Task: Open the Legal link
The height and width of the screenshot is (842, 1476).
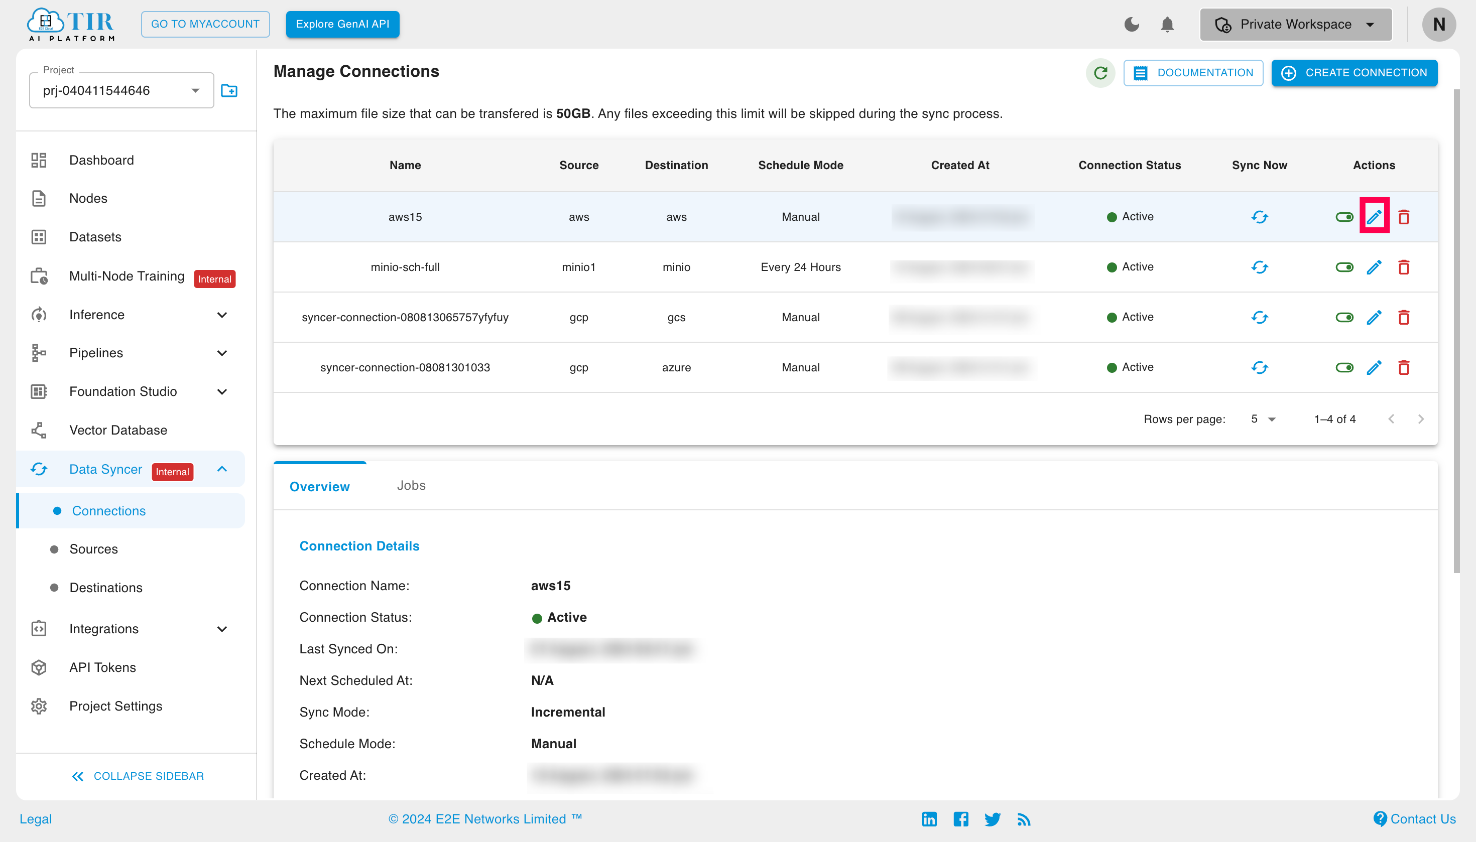Action: [36, 819]
